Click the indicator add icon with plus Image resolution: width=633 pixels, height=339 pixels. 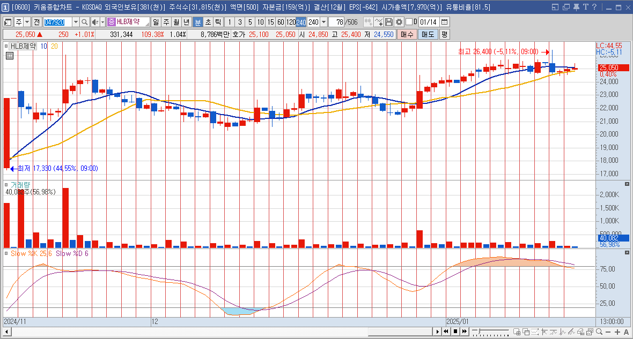pyautogui.click(x=378, y=22)
